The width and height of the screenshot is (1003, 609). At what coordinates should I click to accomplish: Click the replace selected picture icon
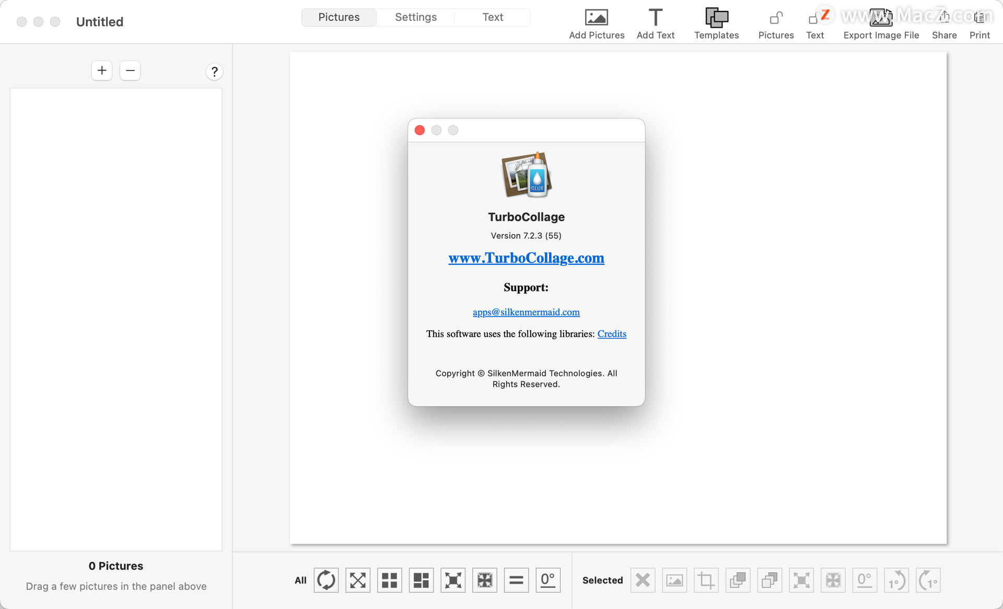tap(674, 580)
